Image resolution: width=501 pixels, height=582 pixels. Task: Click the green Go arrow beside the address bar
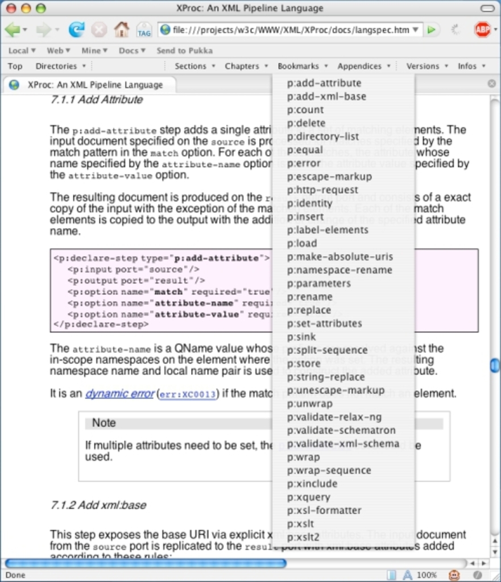pyautogui.click(x=432, y=30)
